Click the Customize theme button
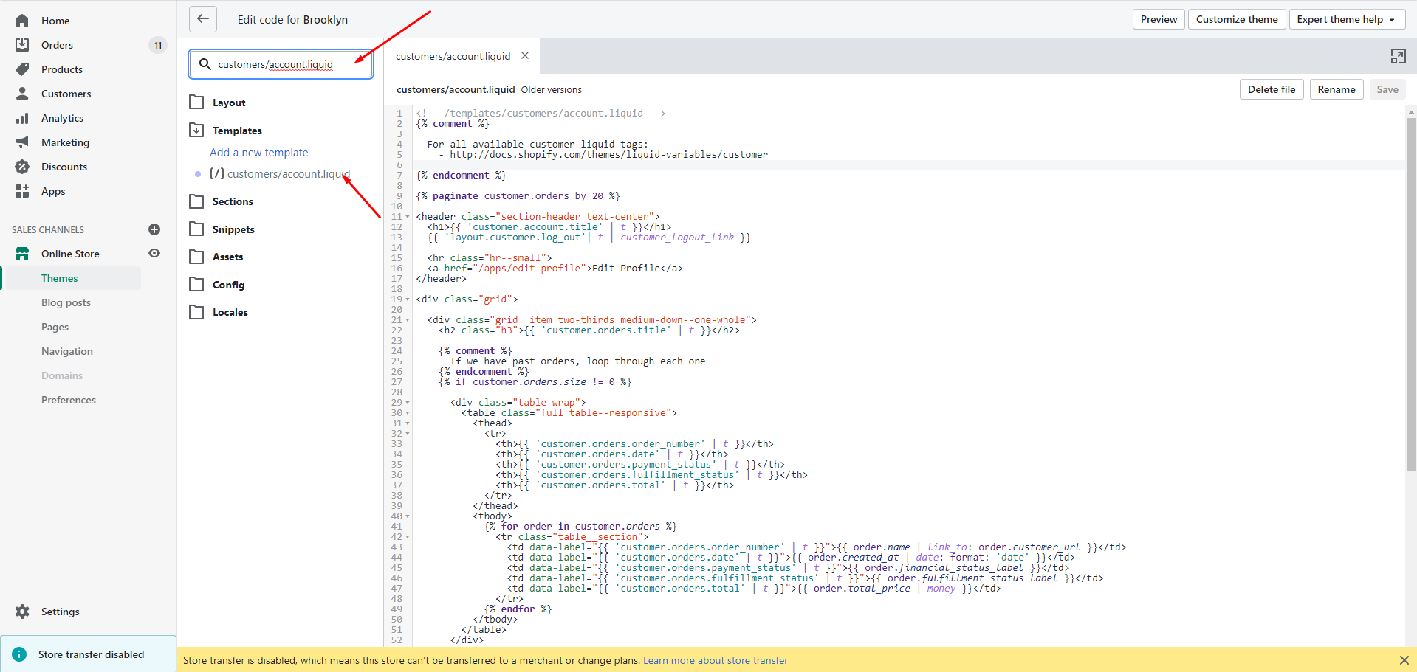 coord(1237,19)
